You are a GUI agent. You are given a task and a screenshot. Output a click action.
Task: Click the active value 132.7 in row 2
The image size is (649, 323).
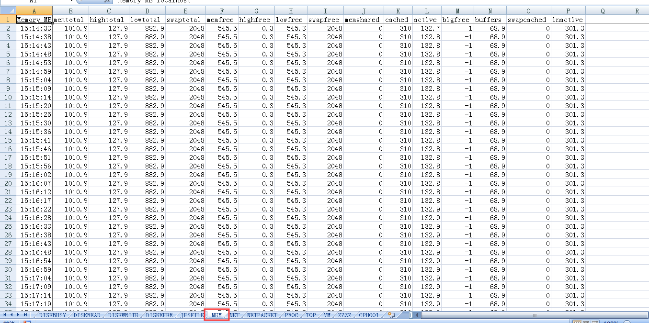426,28
